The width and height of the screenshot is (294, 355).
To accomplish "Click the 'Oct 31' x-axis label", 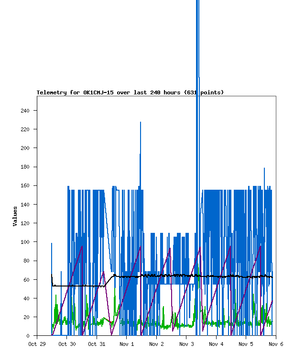I will pos(97,344).
